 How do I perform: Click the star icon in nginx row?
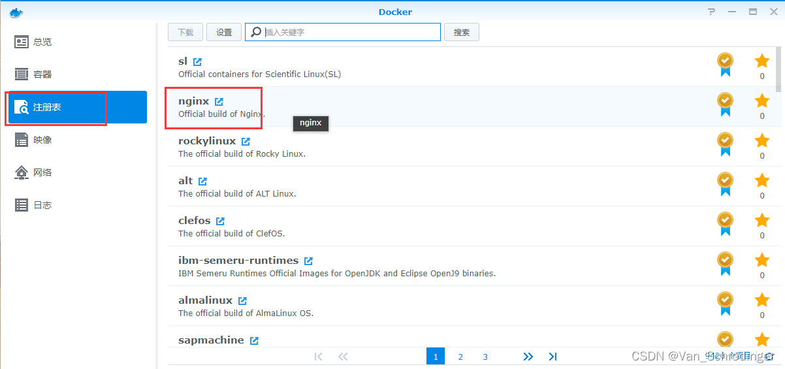[762, 101]
